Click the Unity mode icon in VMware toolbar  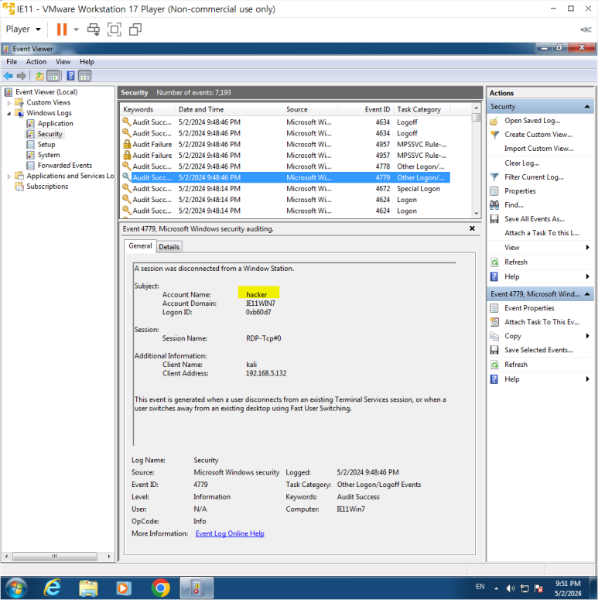coord(135,29)
